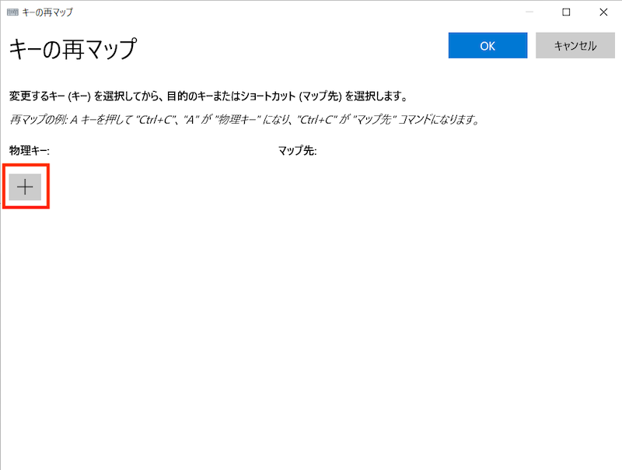Click the plus button to add a key remapping
This screenshot has height=470, width=622.
click(x=26, y=187)
